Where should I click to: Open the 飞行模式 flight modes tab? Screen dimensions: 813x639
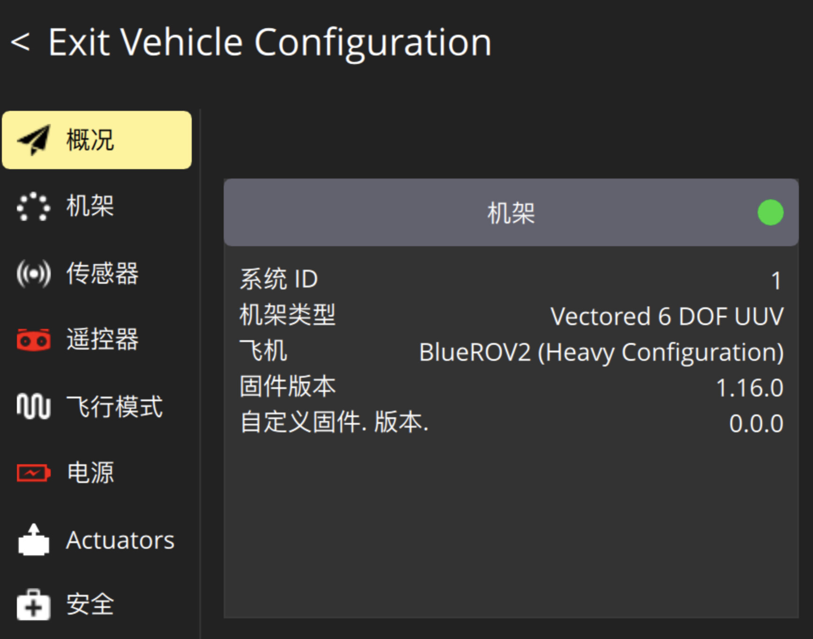[115, 406]
